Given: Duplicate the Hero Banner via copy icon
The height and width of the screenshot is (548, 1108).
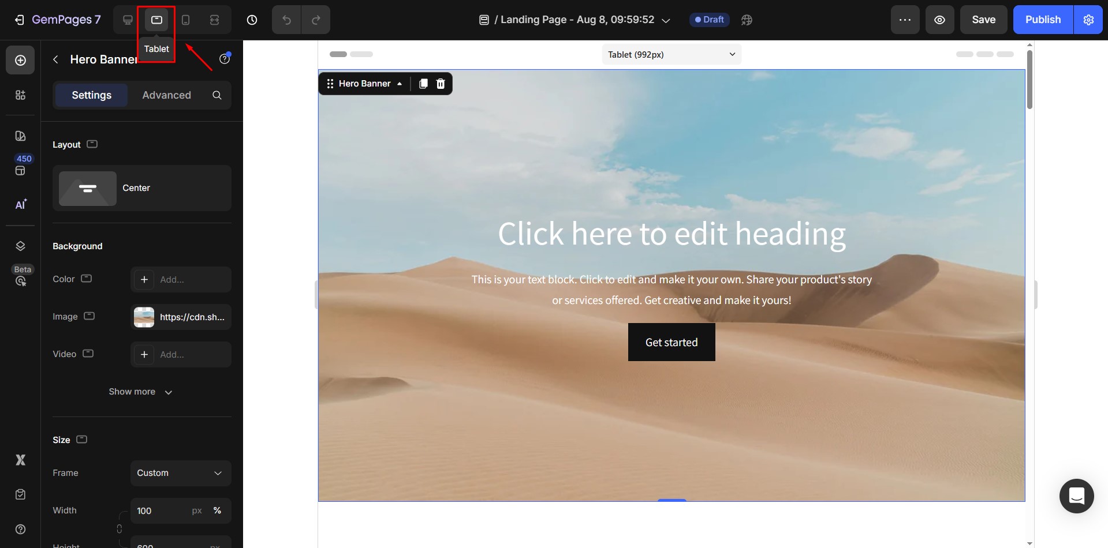Looking at the screenshot, I should point(423,84).
